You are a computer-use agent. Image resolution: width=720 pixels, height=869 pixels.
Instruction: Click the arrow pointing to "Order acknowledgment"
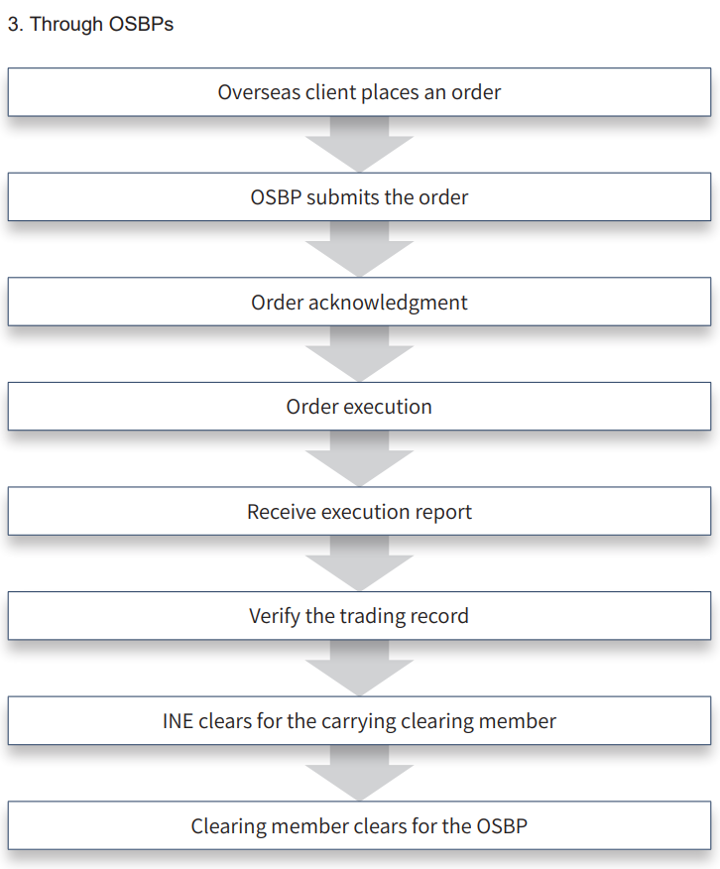click(359, 250)
